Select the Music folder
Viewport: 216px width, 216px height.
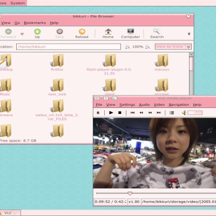pyautogui.click(x=5, y=87)
